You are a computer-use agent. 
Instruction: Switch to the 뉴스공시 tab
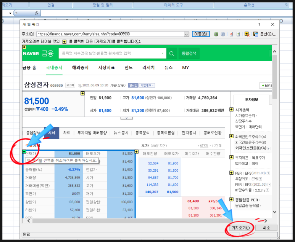click(x=121, y=133)
